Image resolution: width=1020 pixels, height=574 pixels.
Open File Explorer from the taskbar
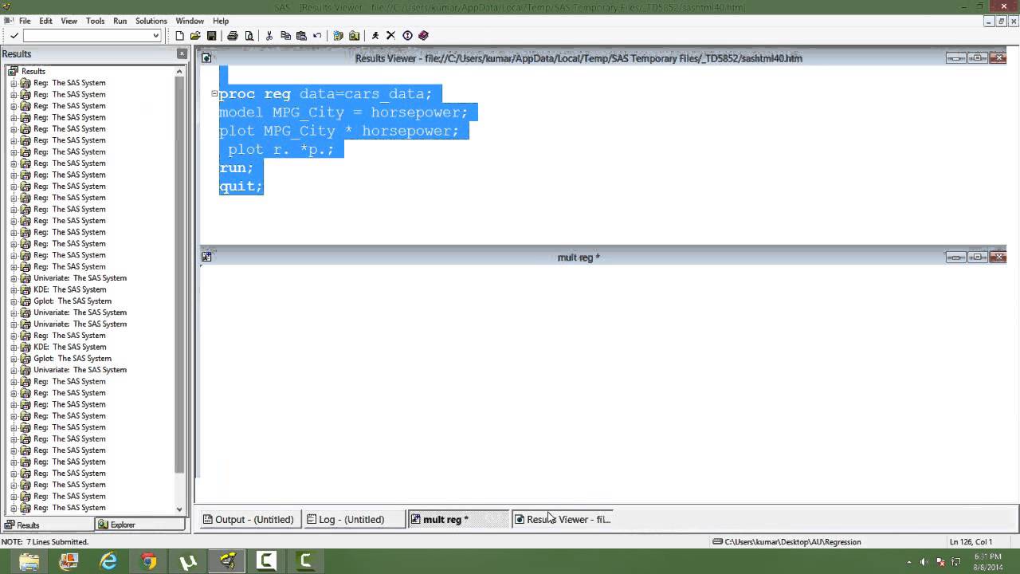[x=29, y=562]
